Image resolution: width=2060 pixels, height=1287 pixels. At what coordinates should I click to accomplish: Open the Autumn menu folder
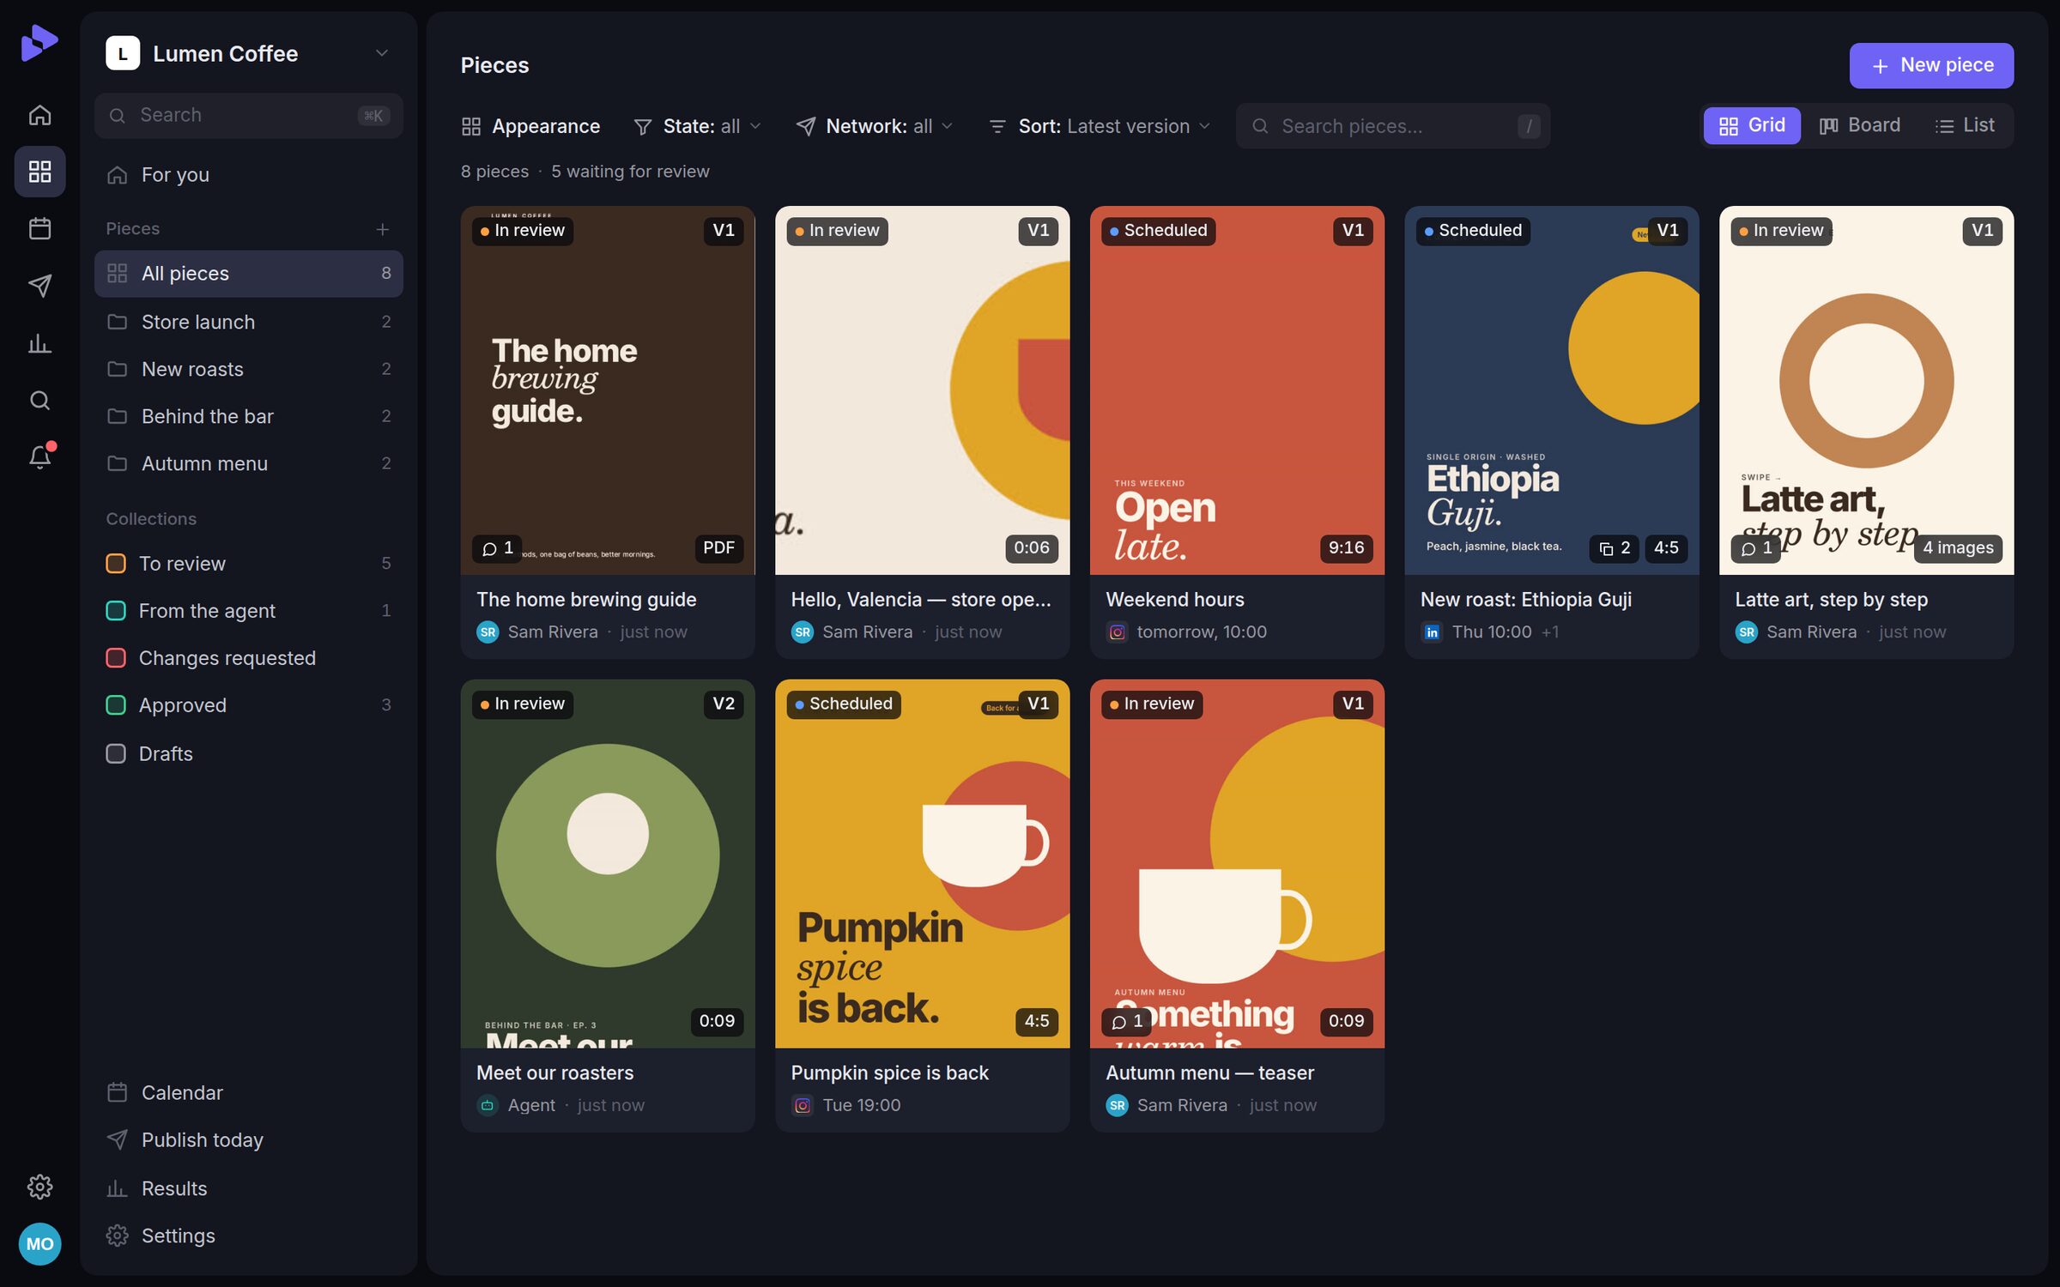[248, 463]
